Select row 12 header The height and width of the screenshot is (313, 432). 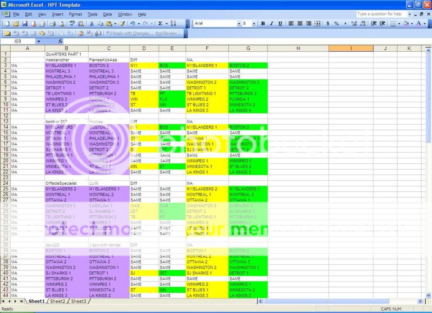point(5,116)
